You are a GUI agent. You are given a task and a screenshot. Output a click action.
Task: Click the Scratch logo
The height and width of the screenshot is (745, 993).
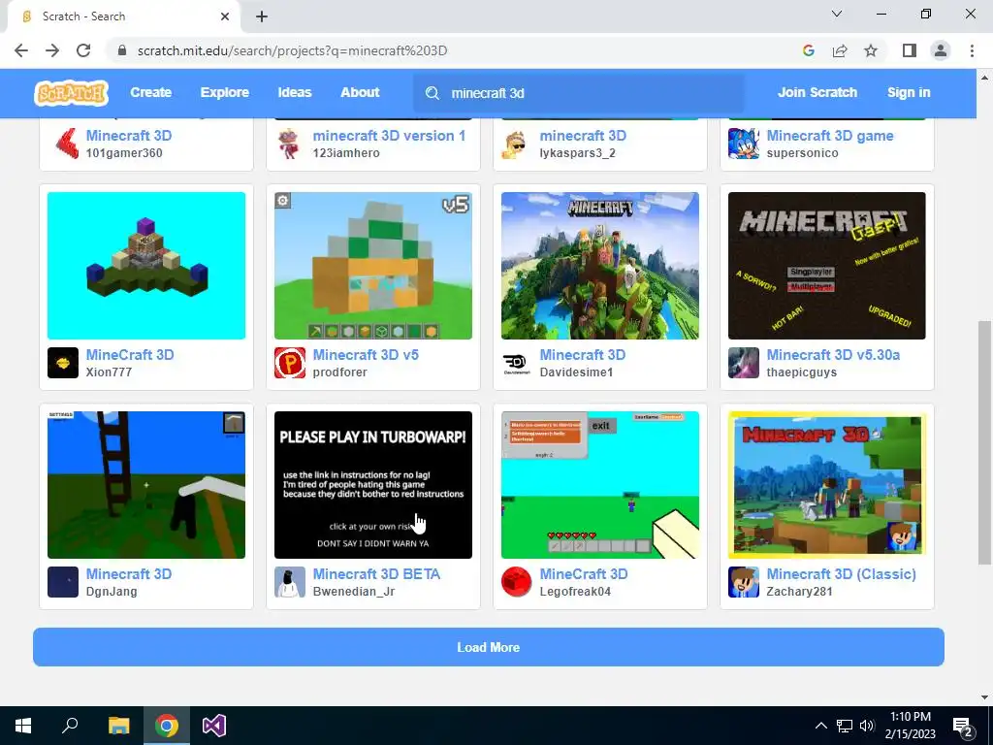point(71,93)
